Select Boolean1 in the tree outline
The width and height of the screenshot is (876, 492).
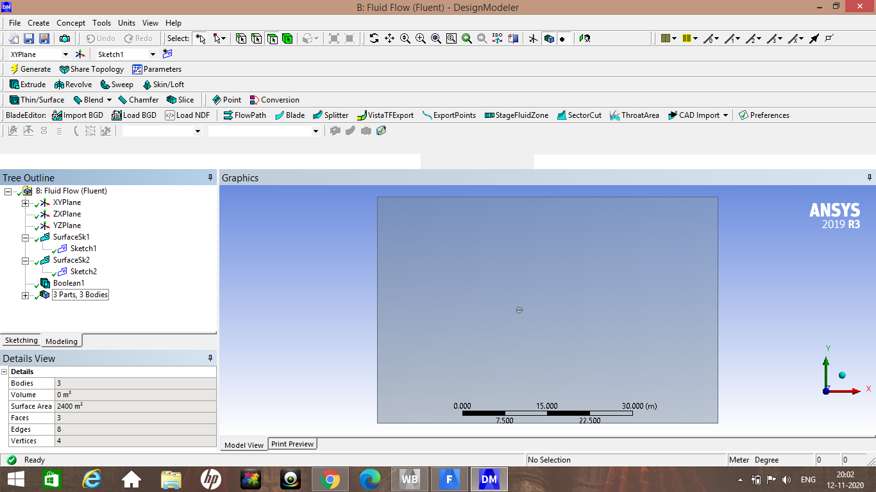tap(69, 283)
